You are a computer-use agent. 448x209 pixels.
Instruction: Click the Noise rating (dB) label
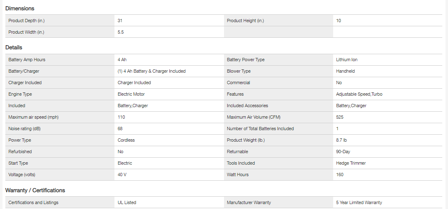click(24, 129)
